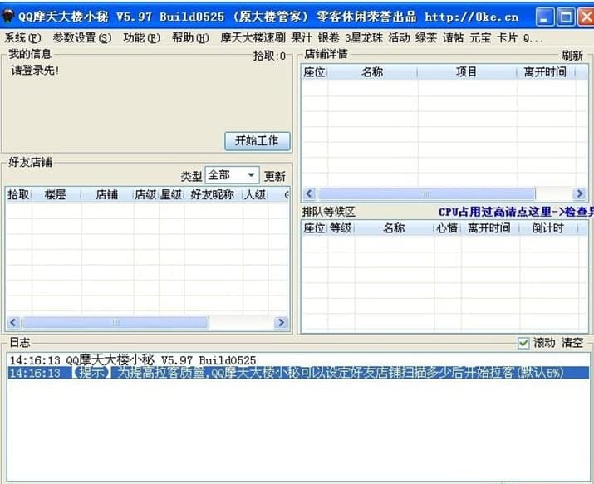Click right scroll arrow of 好友店铺 list
Screen dimensions: 594x484
pos(281,322)
